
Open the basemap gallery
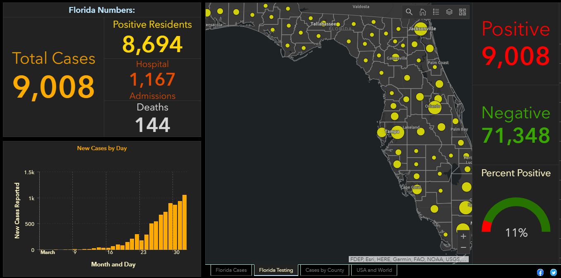tap(463, 12)
